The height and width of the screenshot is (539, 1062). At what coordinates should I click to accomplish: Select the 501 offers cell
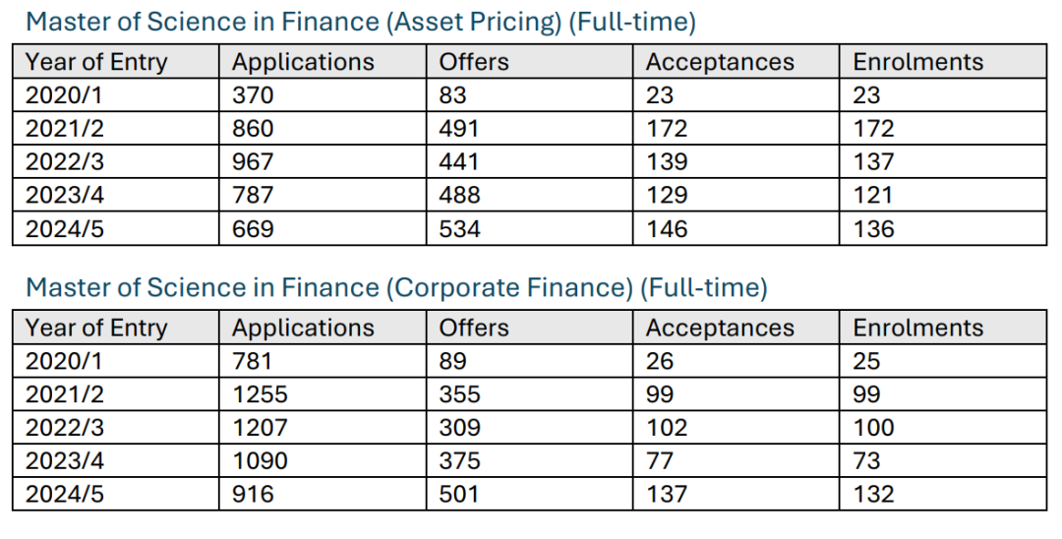(529, 494)
